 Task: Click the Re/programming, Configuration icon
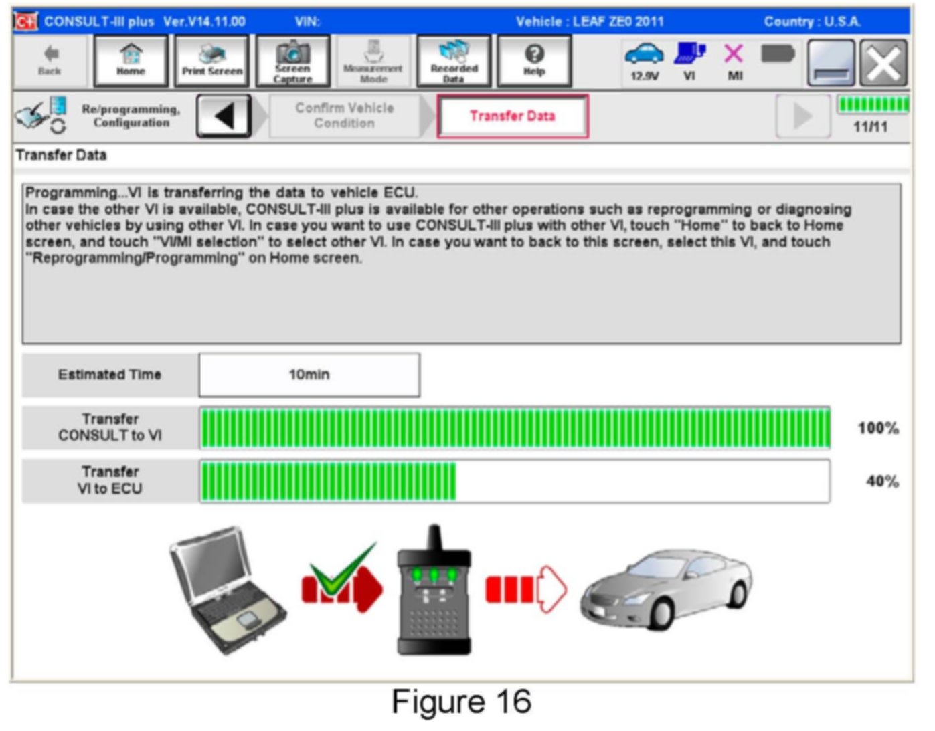pyautogui.click(x=41, y=116)
